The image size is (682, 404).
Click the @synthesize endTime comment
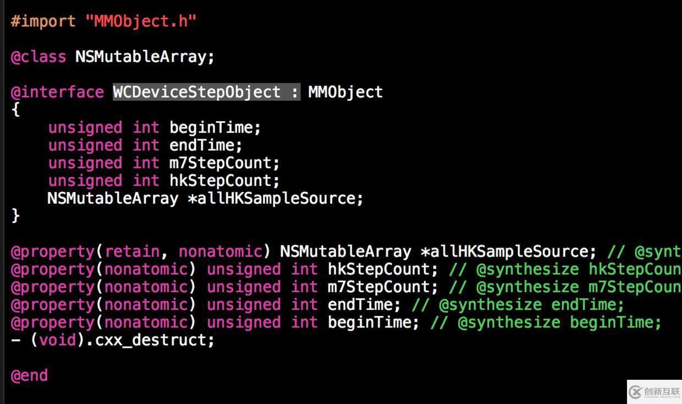tap(518, 305)
